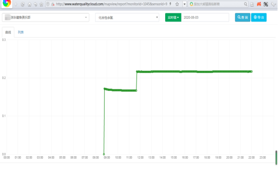The image size is (278, 170).
Task: Switch to the 列表 tab
Action: point(21,32)
